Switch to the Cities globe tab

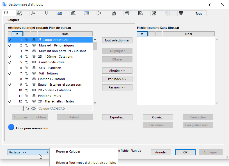(x=154, y=13)
